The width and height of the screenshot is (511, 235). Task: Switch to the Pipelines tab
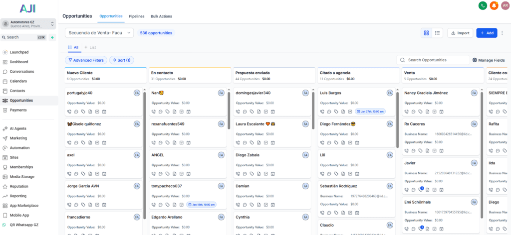[136, 16]
